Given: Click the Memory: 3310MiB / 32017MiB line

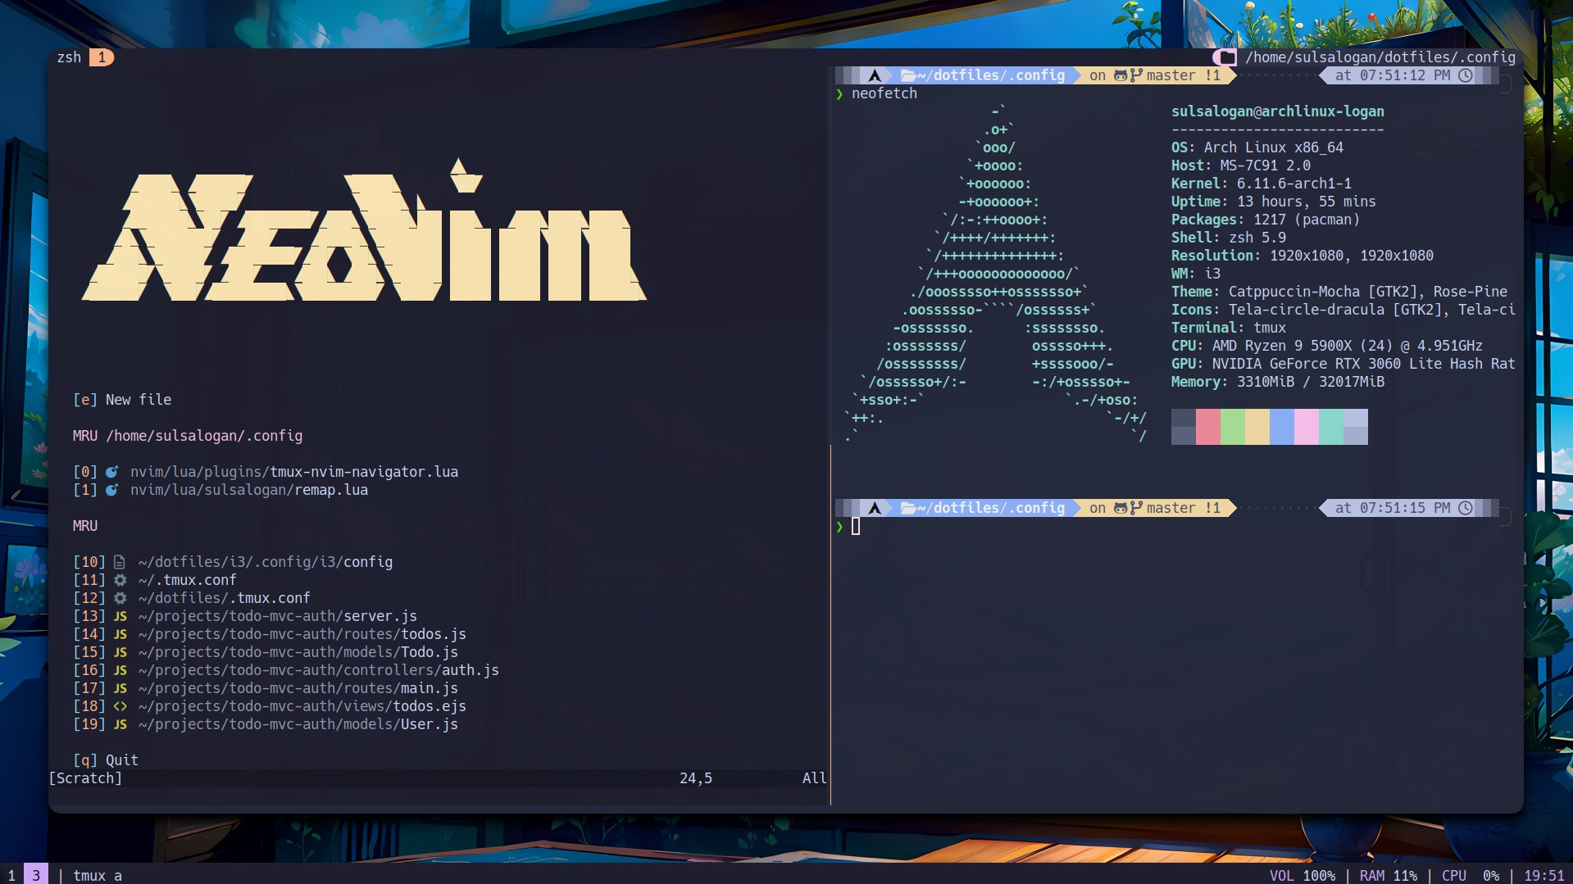Looking at the screenshot, I should tap(1278, 382).
